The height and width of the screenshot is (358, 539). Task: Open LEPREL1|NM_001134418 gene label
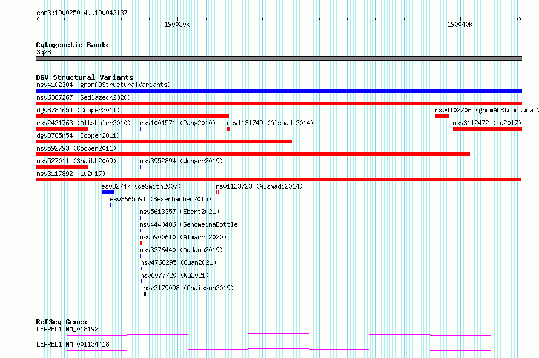(73, 344)
